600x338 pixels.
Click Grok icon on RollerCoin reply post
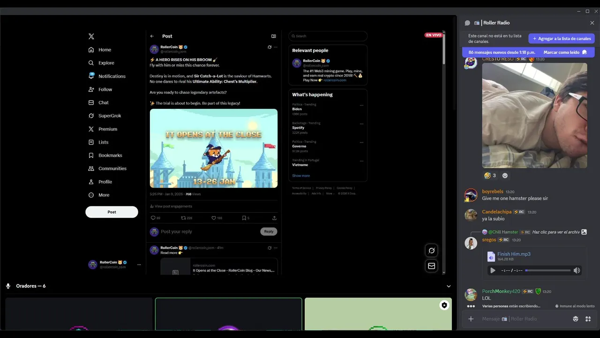(270, 248)
